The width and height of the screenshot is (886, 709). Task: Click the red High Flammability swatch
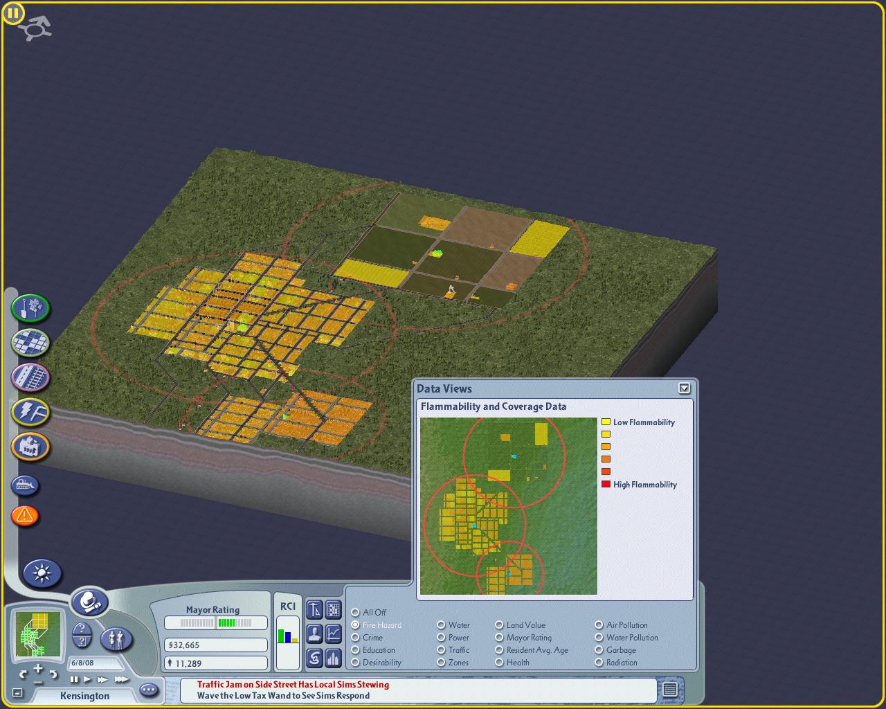[606, 484]
